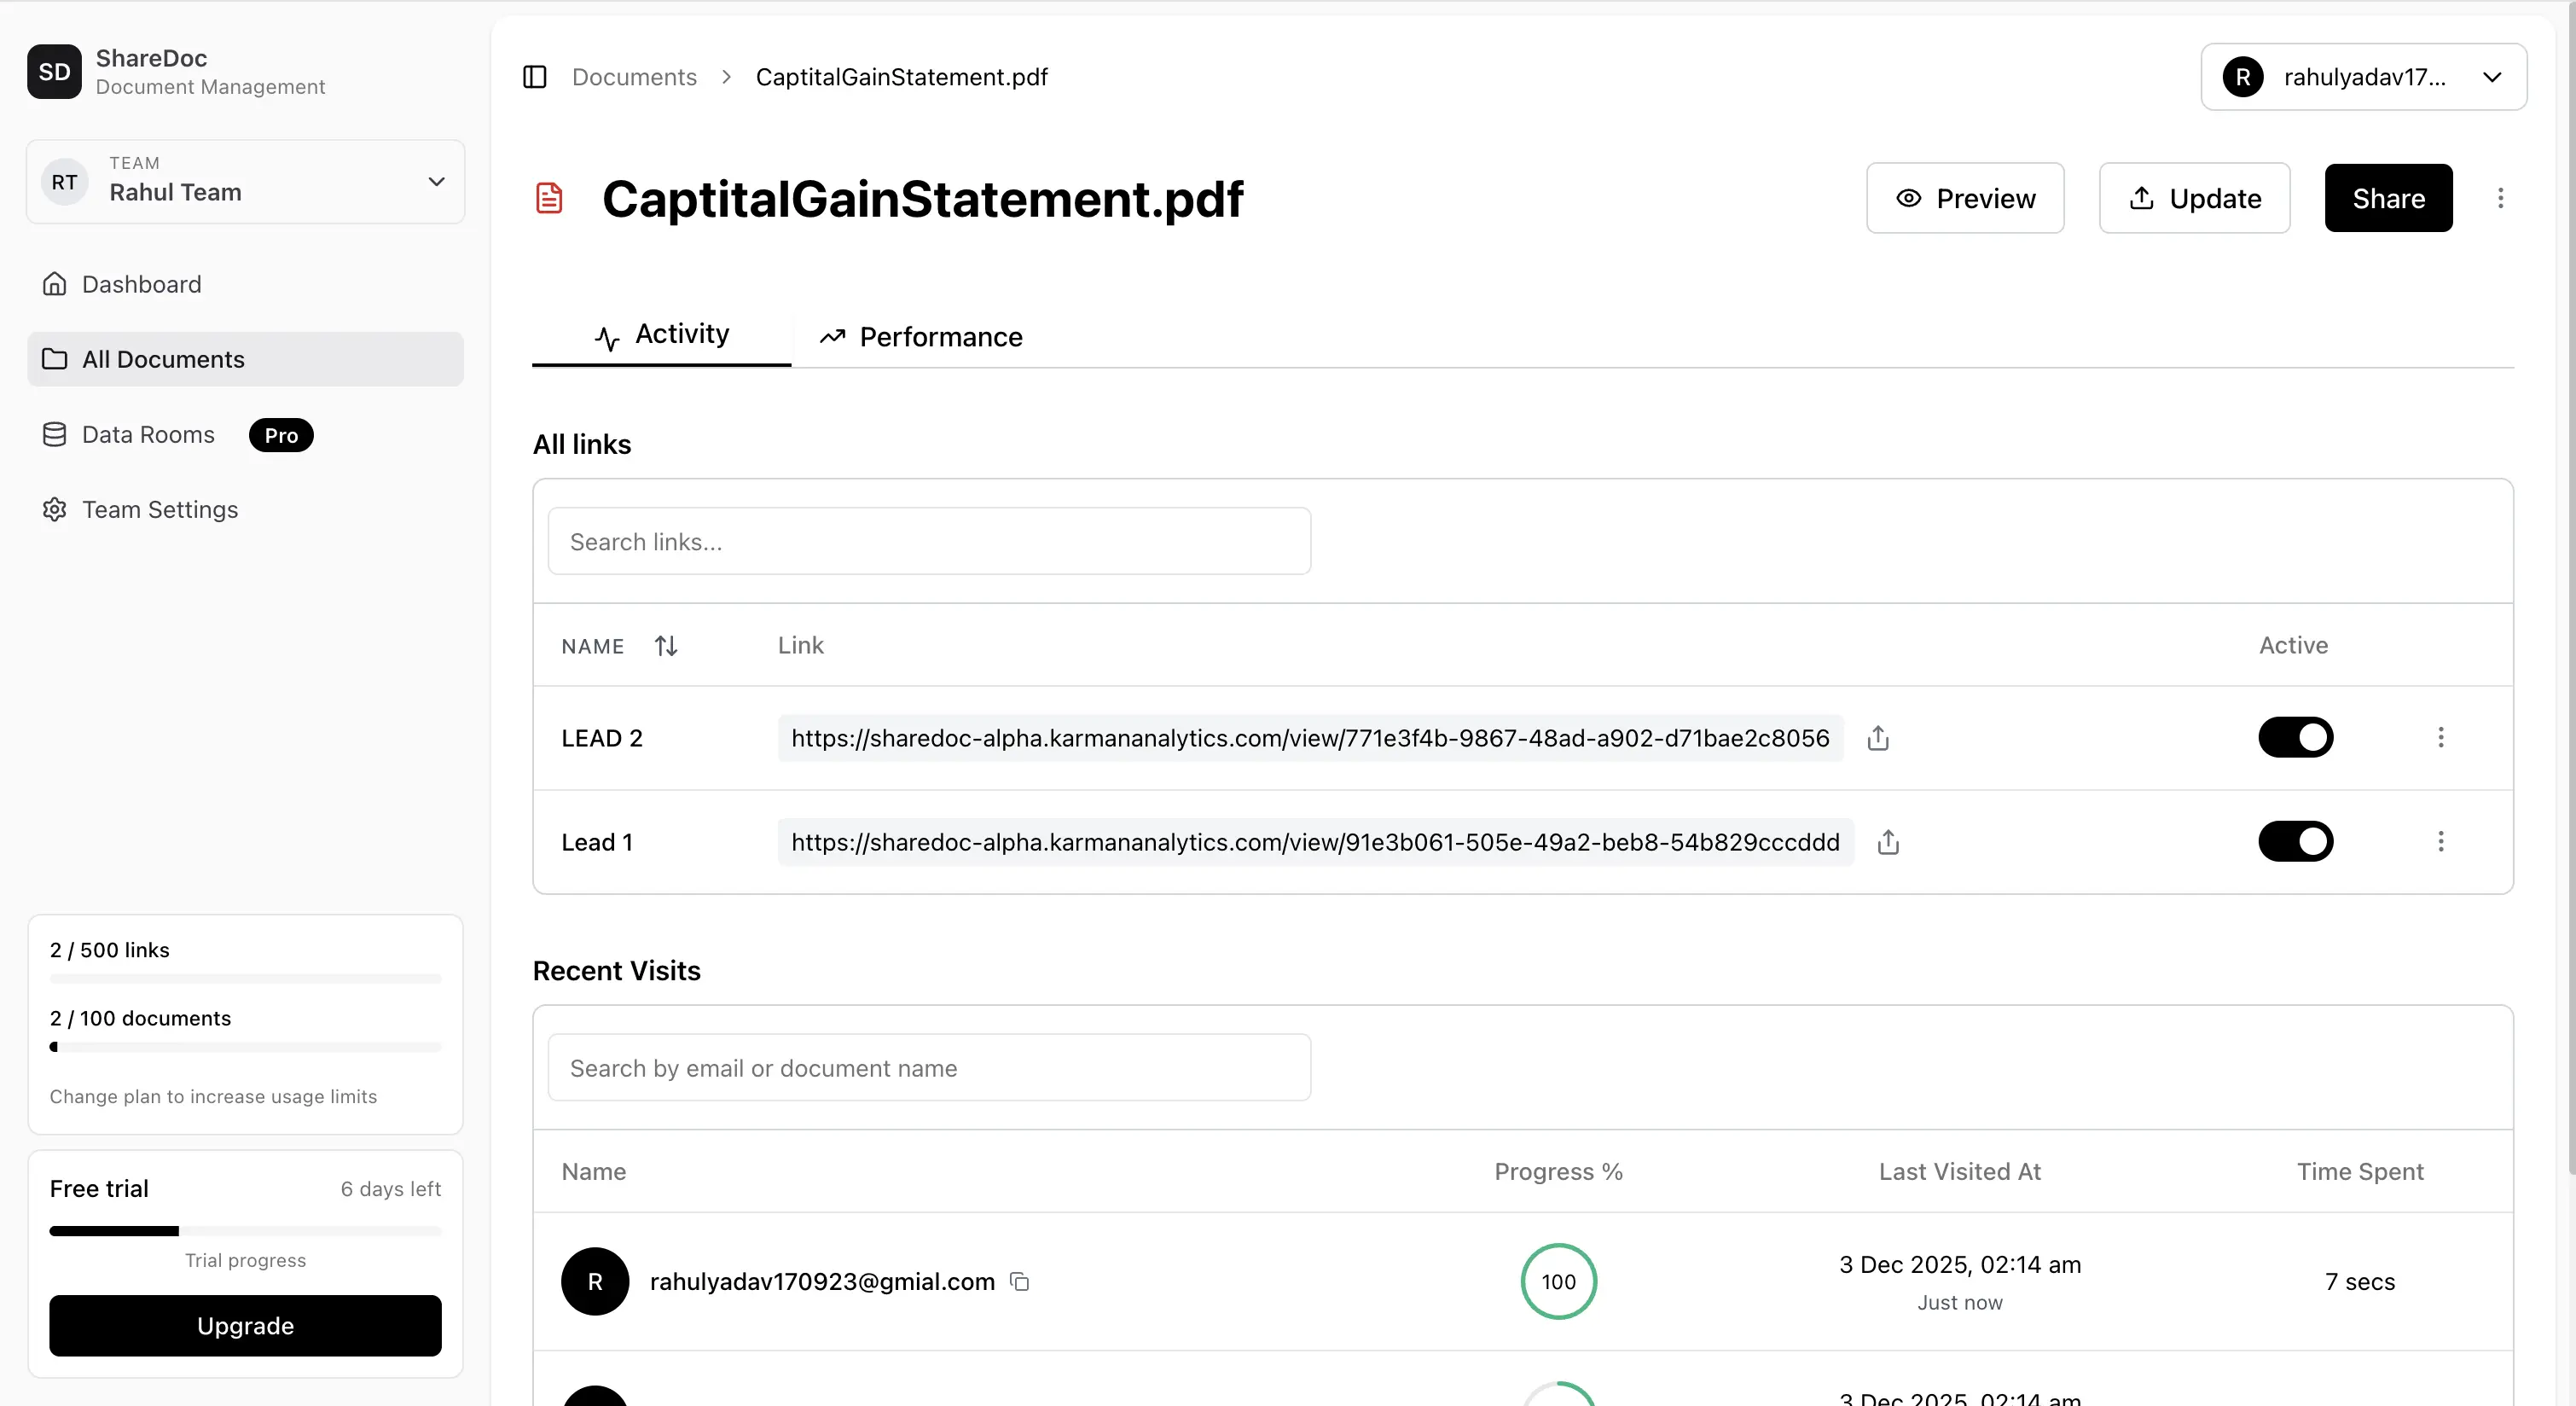Expand the Rahul Team selector
This screenshot has height=1406, width=2576.
coord(245,182)
